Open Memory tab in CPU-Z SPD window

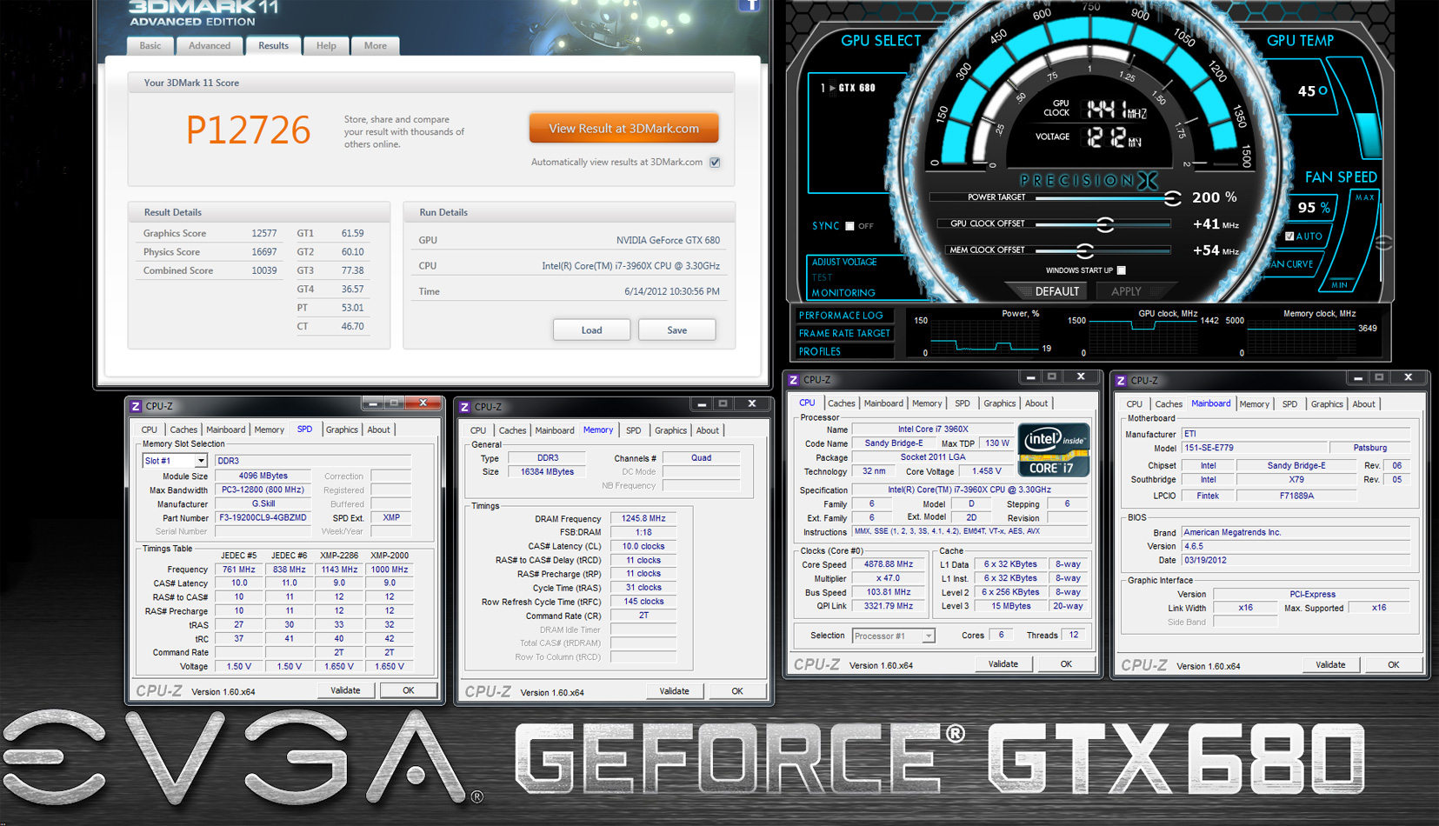[270, 430]
